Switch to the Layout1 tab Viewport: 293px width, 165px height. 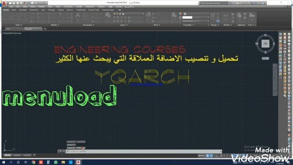[x=16, y=155]
